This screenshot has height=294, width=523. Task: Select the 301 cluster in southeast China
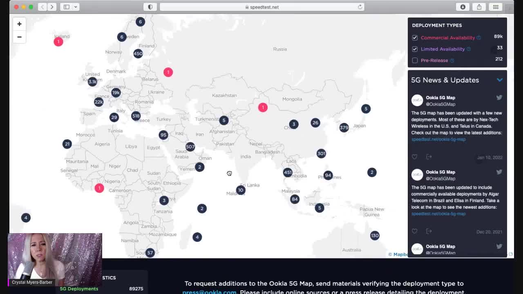[x=321, y=154]
